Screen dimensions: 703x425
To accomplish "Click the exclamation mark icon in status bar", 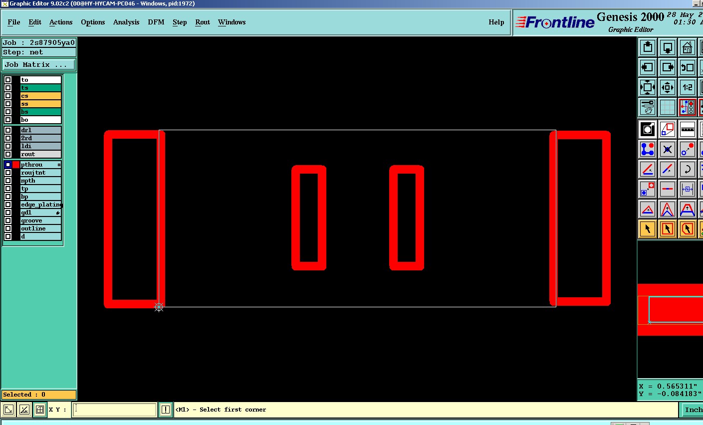I will click(166, 410).
